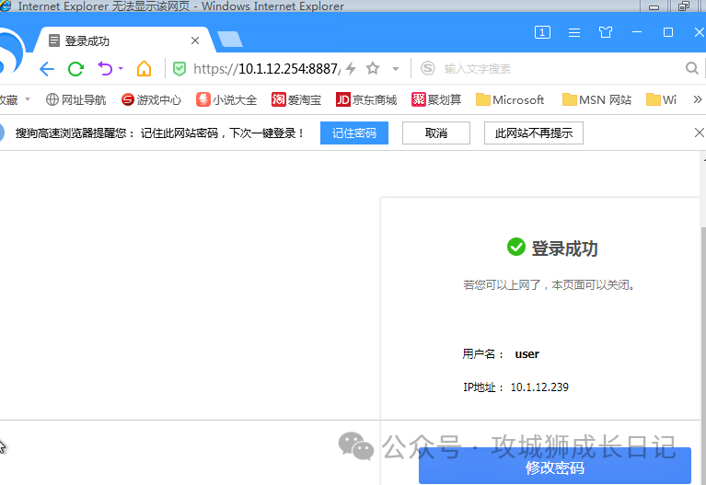The image size is (706, 485).
Task: Click the 修改密码 button
Action: tap(554, 468)
